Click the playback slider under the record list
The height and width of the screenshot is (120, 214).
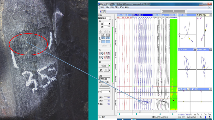tap(104, 85)
